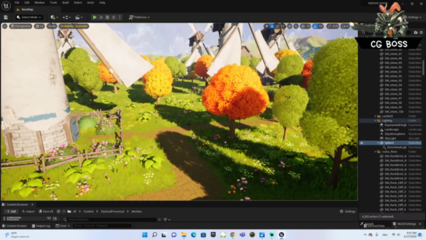
Task: Click Import in the Content Browser
Action: click(28, 211)
